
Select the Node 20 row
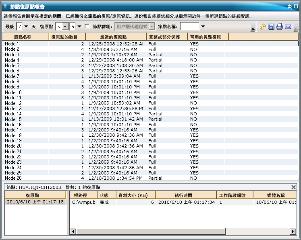[x=150, y=146]
